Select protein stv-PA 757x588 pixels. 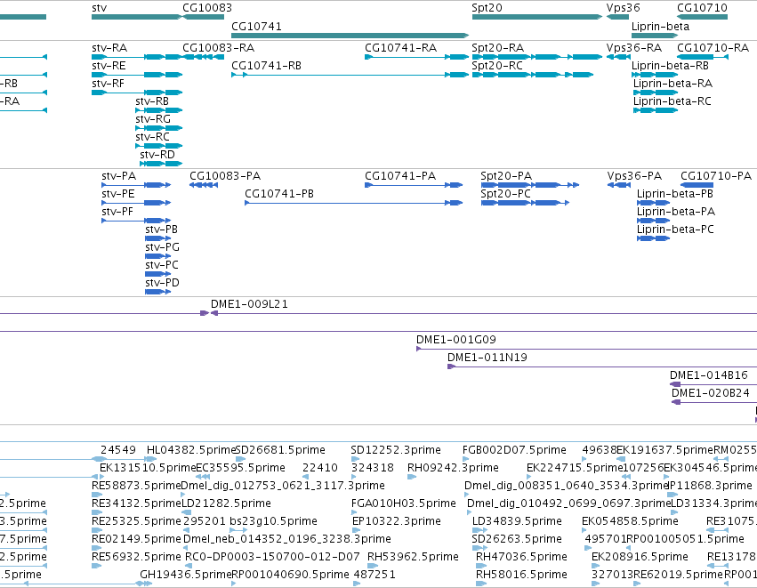click(x=136, y=185)
